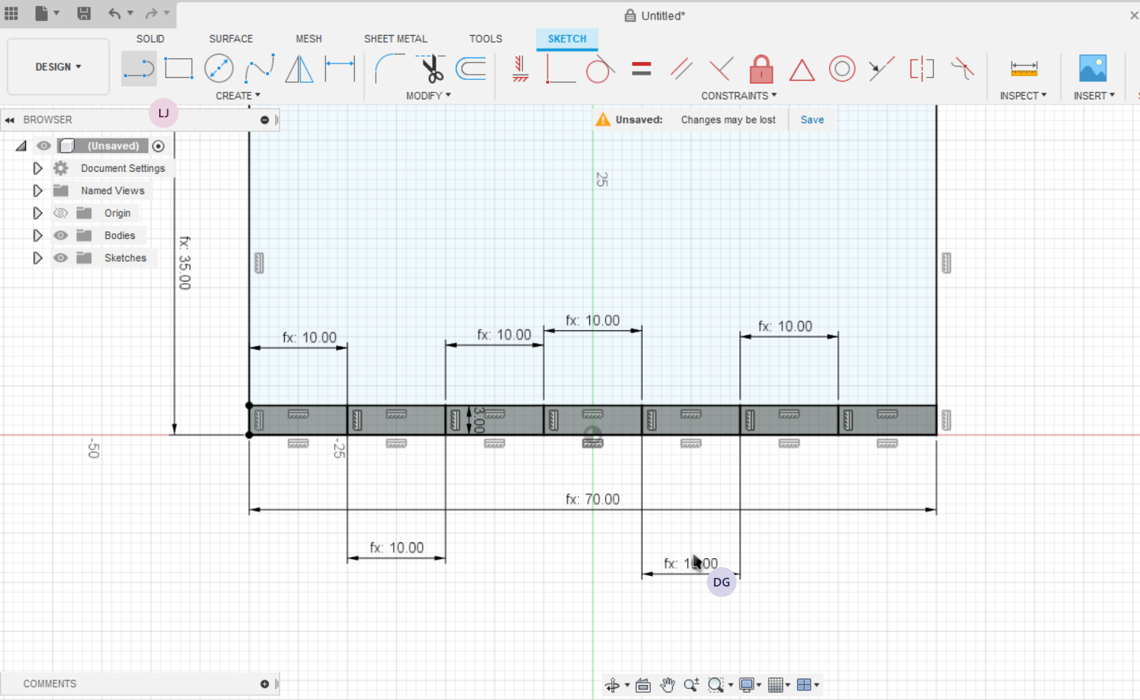Expand the Bodies node
The width and height of the screenshot is (1140, 700).
(37, 235)
